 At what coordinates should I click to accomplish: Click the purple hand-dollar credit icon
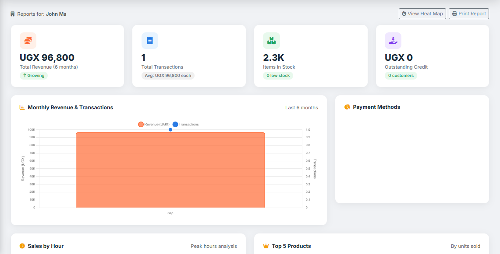click(393, 40)
